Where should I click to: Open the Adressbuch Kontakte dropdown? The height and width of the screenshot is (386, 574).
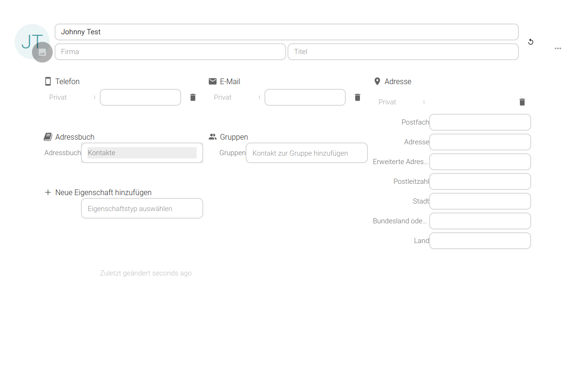(x=142, y=153)
